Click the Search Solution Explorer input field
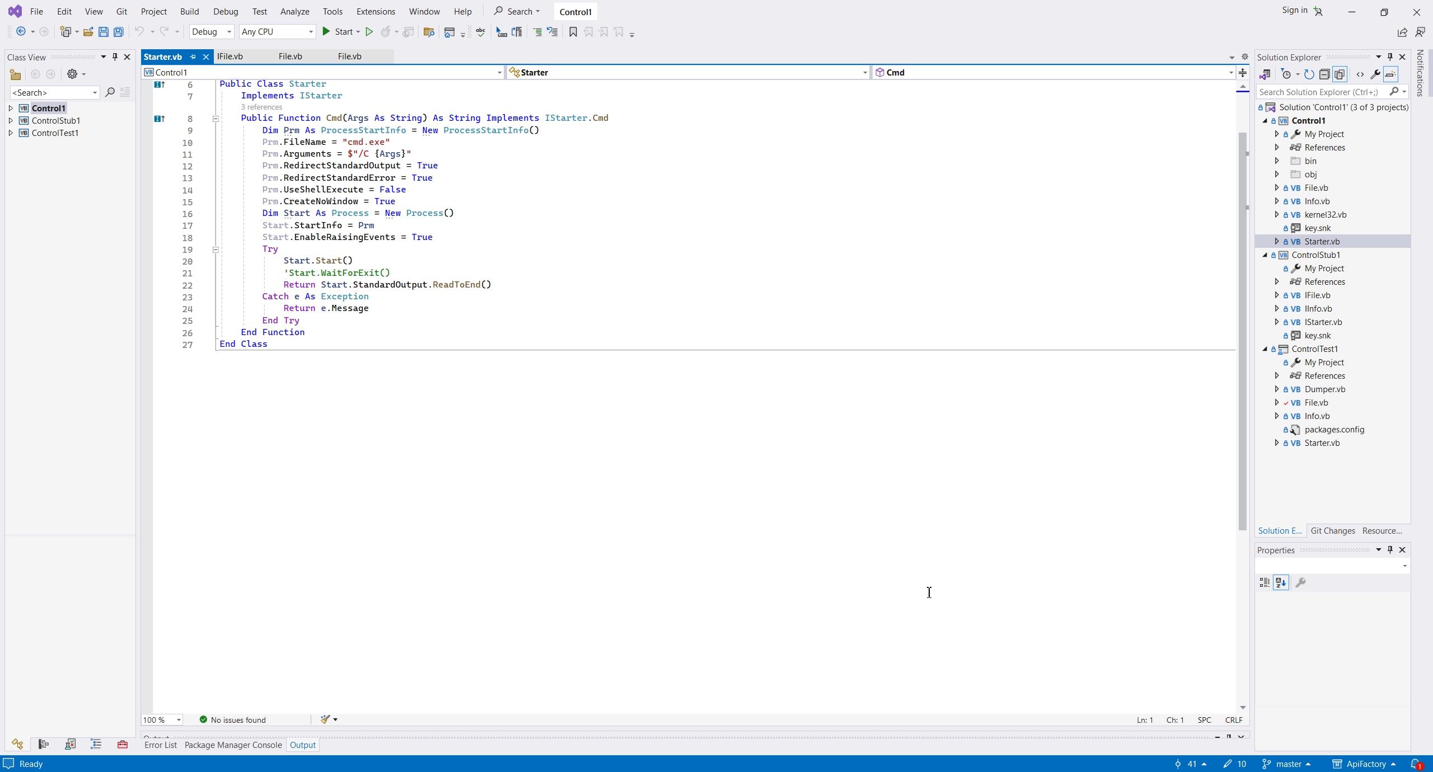Screen dimensions: 1433x772 pyautogui.click(x=1320, y=92)
